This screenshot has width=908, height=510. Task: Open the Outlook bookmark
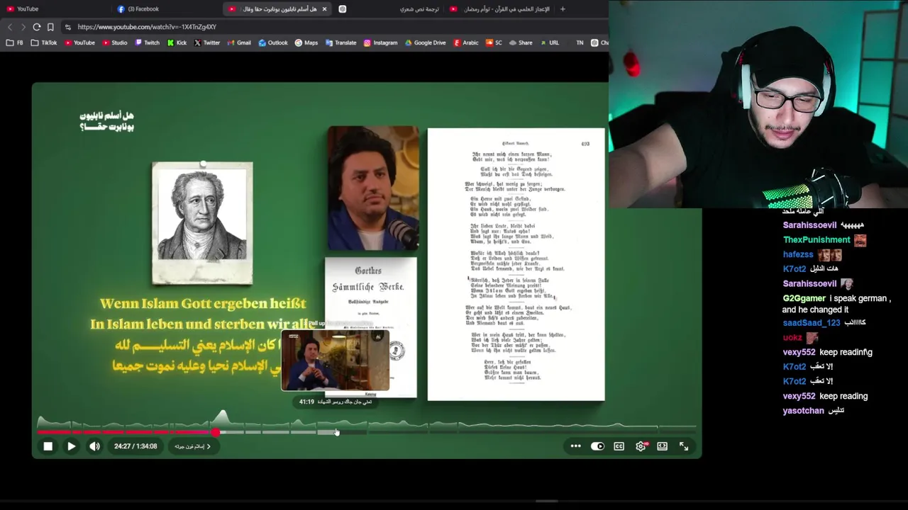273,42
